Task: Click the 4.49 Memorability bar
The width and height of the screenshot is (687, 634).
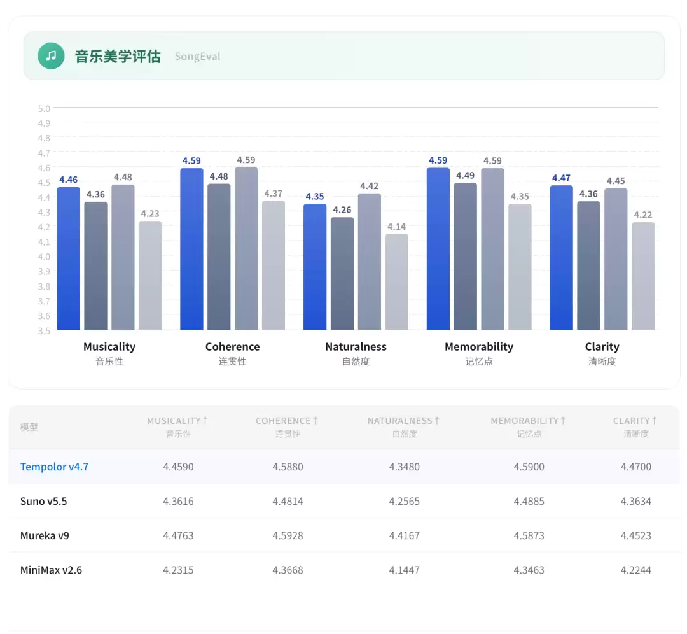Action: [465, 256]
